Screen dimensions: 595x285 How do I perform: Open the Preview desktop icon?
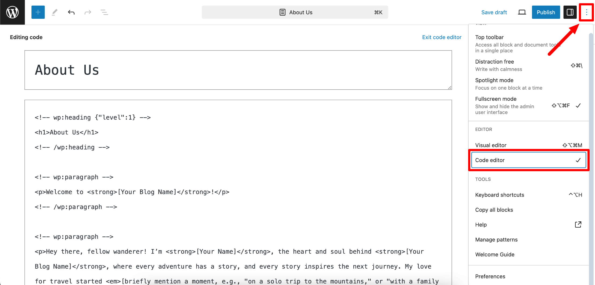tap(522, 12)
